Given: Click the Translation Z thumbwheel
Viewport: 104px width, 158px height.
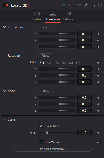Looking at the screenshot, I should 57,47.
